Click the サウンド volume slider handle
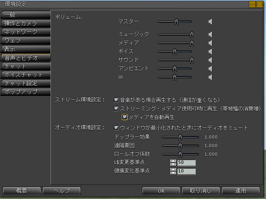 [x=192, y=60]
